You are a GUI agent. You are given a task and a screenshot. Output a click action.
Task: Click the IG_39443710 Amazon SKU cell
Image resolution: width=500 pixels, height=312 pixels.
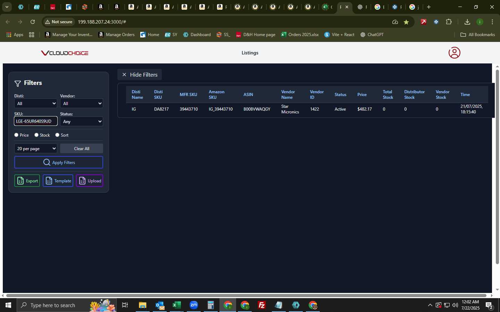(x=221, y=109)
